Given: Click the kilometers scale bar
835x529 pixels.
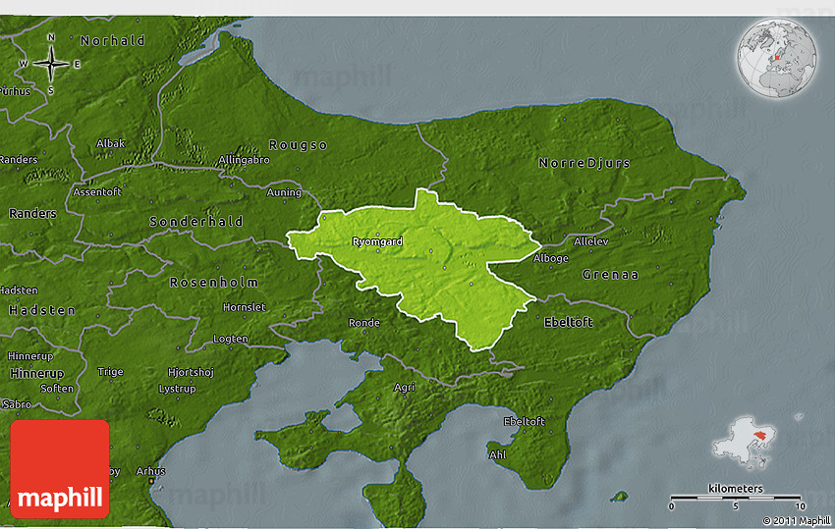Looking at the screenshot, I should click(x=735, y=496).
